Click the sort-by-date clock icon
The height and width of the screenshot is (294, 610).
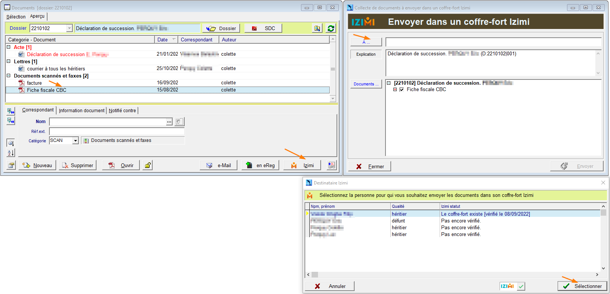pyautogui.click(x=11, y=143)
